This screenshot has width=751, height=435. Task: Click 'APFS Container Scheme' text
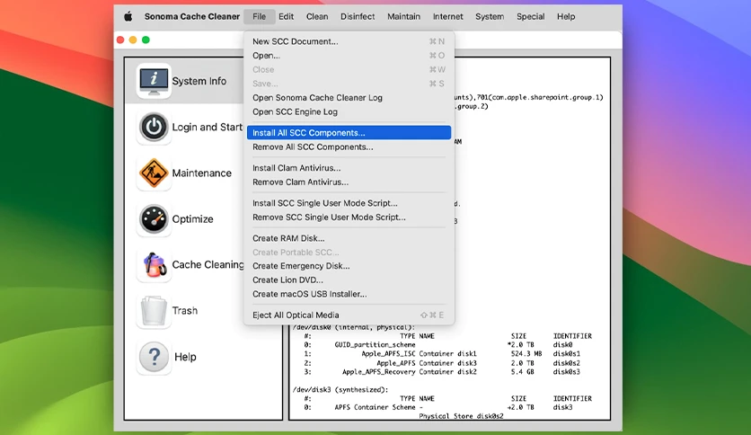[375, 408]
